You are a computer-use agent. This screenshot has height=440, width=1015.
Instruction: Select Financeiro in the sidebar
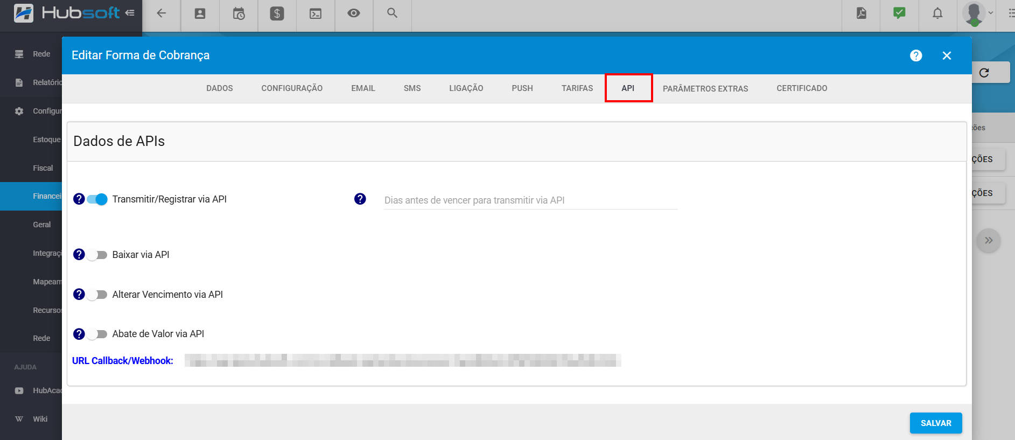pyautogui.click(x=31, y=196)
